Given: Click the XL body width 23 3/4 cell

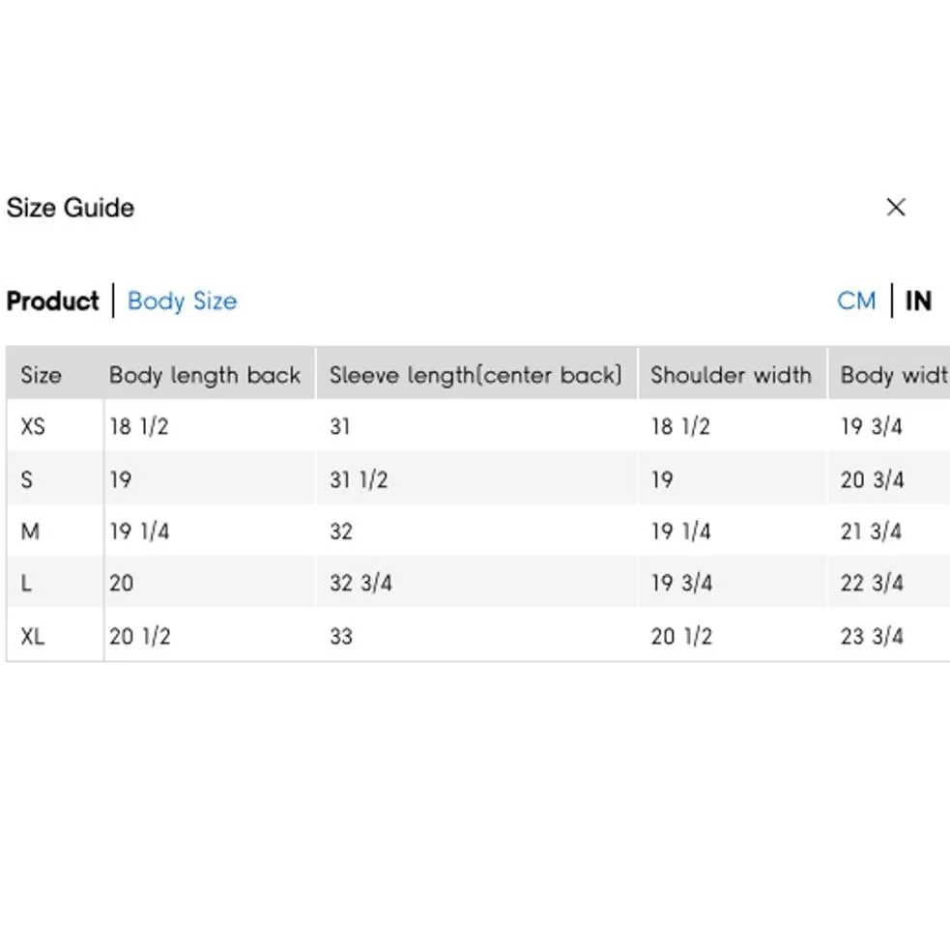Looking at the screenshot, I should 872,636.
